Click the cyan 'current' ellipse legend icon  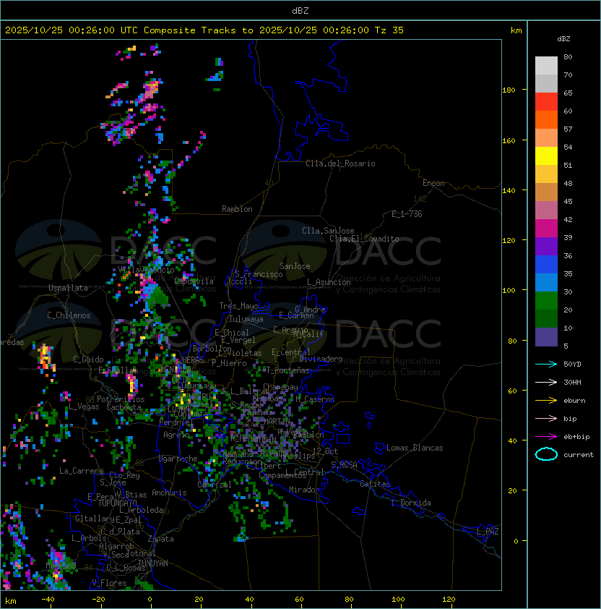point(546,454)
